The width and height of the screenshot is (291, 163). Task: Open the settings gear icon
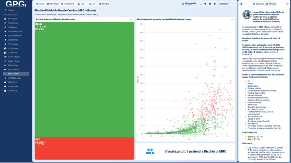coord(215,4)
